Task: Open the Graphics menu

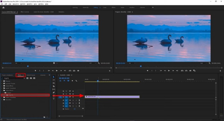Action: point(30,4)
